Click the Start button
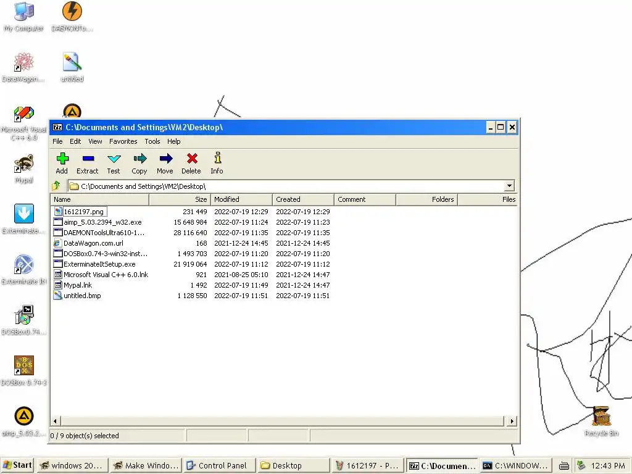The height and width of the screenshot is (474, 632). click(17, 465)
